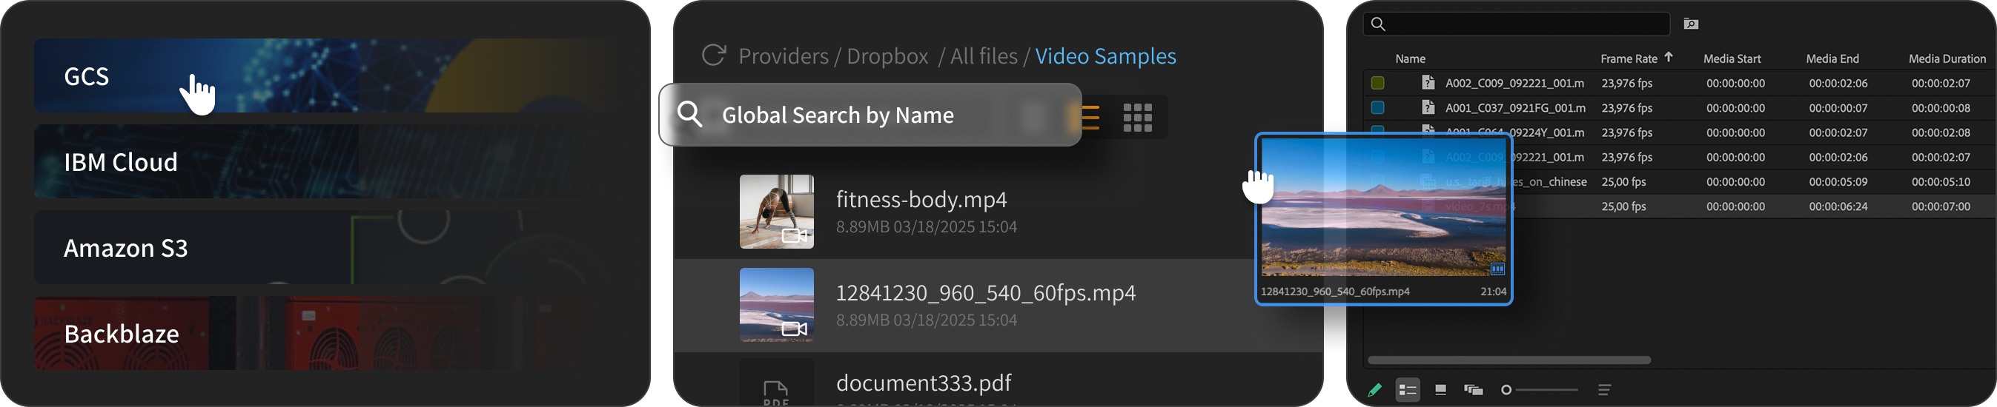Select the IBM Cloud provider card

click(325, 162)
